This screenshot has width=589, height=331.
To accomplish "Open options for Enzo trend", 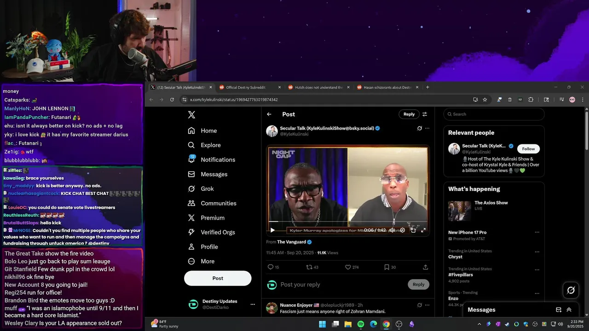I will coord(537,293).
